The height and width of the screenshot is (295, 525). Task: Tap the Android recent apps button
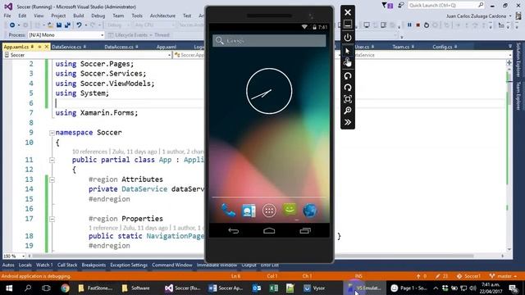click(x=305, y=230)
